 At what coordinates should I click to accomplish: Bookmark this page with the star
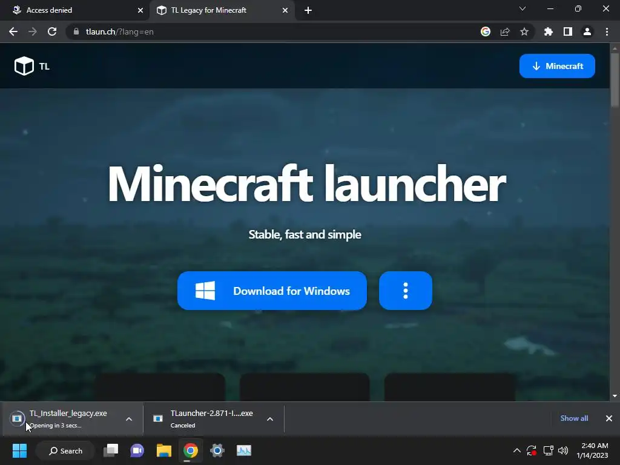click(x=524, y=31)
